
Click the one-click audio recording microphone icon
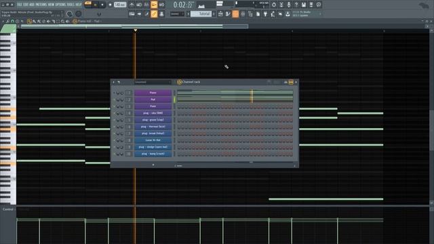[x=289, y=5]
